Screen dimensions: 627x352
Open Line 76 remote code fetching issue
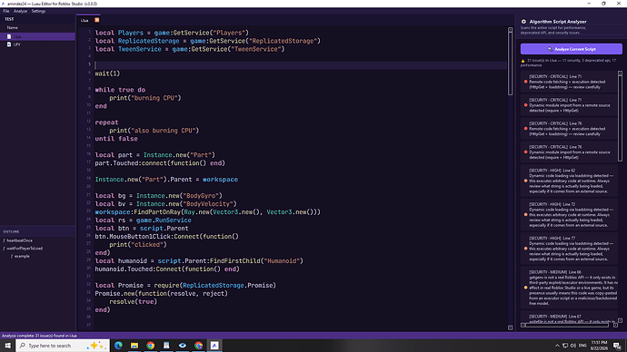pyautogui.click(x=568, y=129)
